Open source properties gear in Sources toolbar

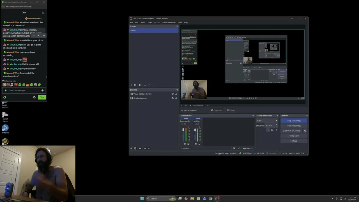tap(140, 148)
